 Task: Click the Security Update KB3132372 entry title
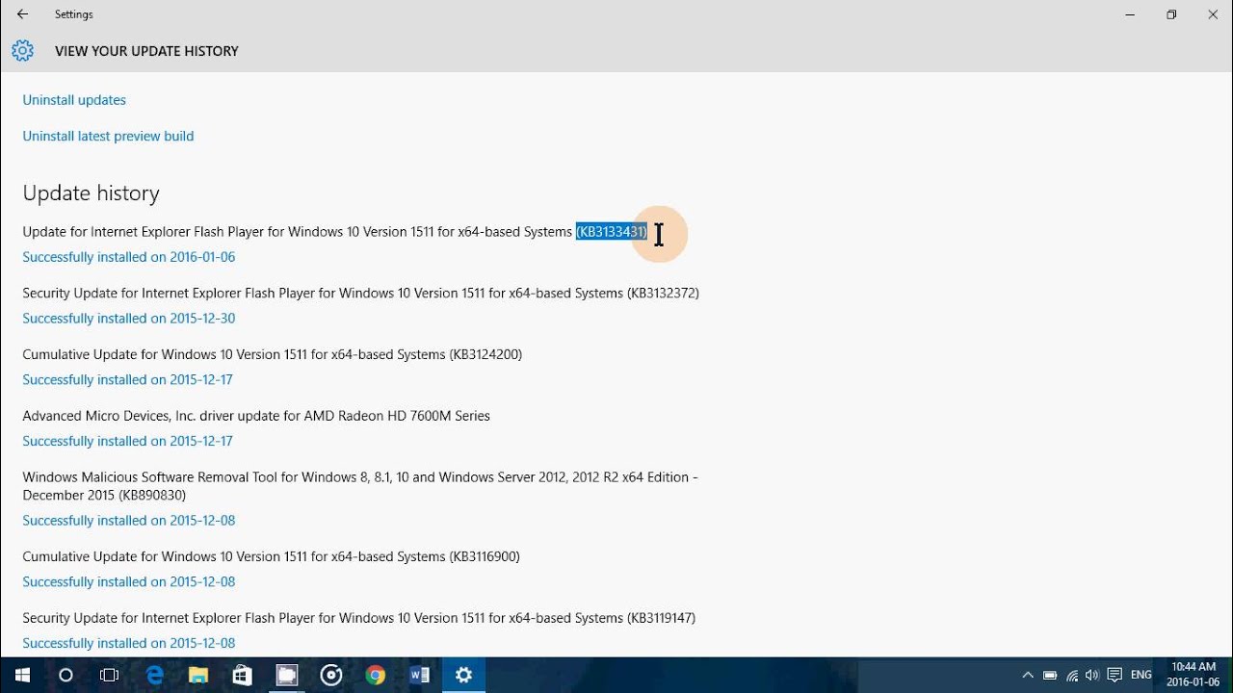[360, 293]
